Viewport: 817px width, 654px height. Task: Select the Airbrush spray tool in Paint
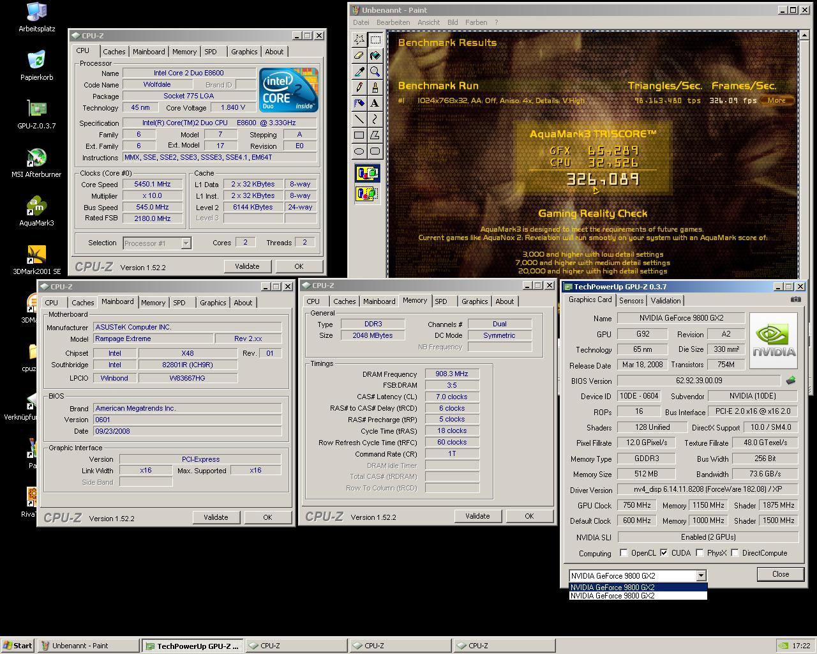359,103
